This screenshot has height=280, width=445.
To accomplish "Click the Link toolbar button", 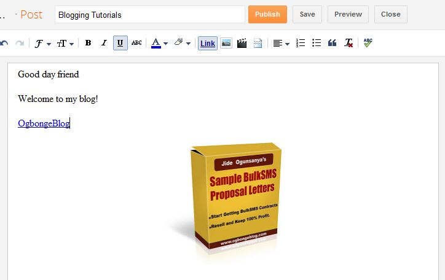I will (208, 43).
